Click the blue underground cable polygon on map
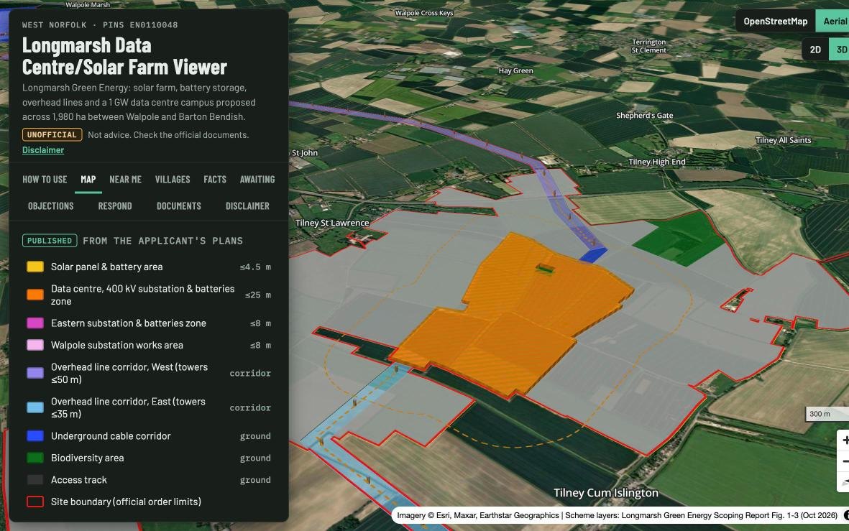The image size is (849, 531). 593,255
